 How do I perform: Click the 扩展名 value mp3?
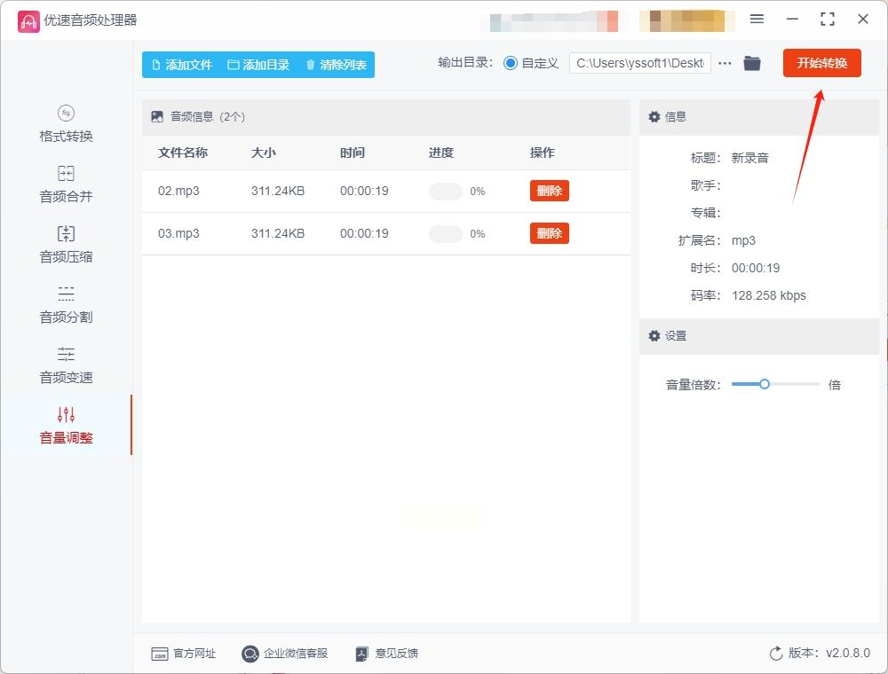[743, 240]
